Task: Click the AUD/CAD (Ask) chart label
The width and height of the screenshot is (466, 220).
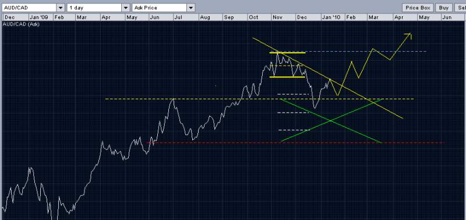Action: (x=21, y=24)
